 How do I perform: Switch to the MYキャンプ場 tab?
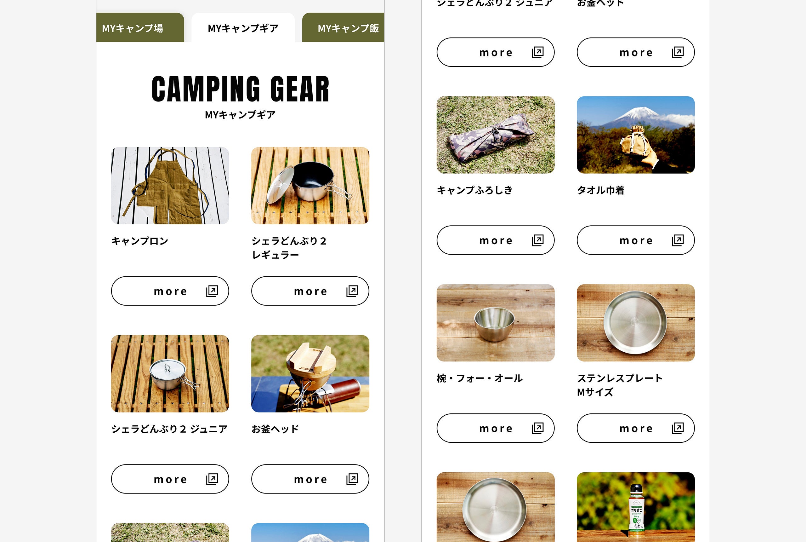click(x=140, y=28)
